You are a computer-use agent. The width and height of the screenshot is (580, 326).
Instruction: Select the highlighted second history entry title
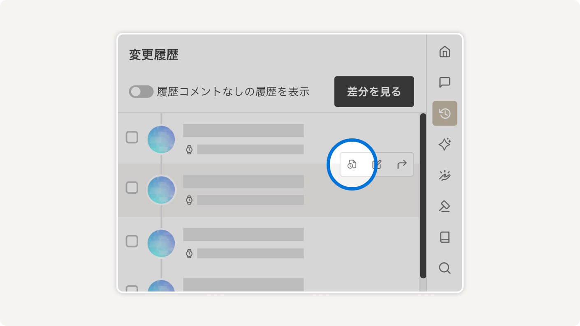[243, 181]
